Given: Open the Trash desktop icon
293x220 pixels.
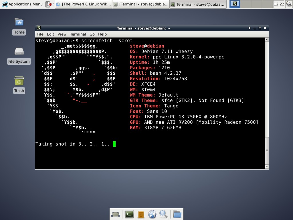Looking at the screenshot, I should [19, 85].
